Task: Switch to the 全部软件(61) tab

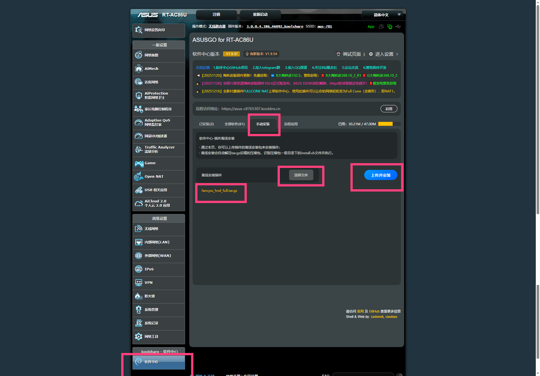Action: [x=235, y=124]
